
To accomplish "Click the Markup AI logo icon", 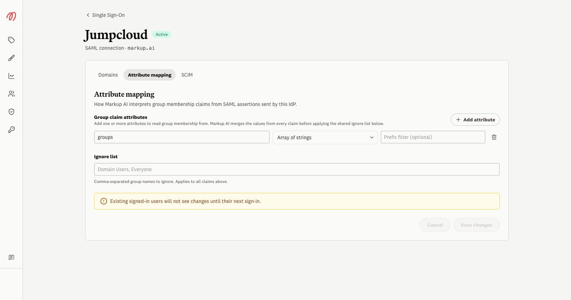I will [11, 16].
